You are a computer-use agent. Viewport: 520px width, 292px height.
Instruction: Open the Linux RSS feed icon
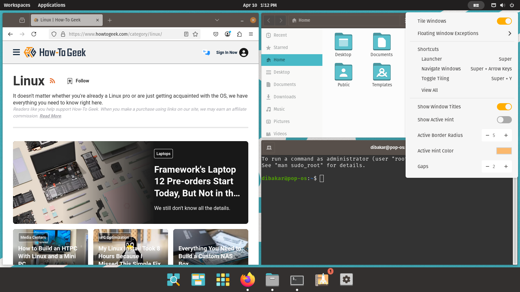(x=52, y=81)
